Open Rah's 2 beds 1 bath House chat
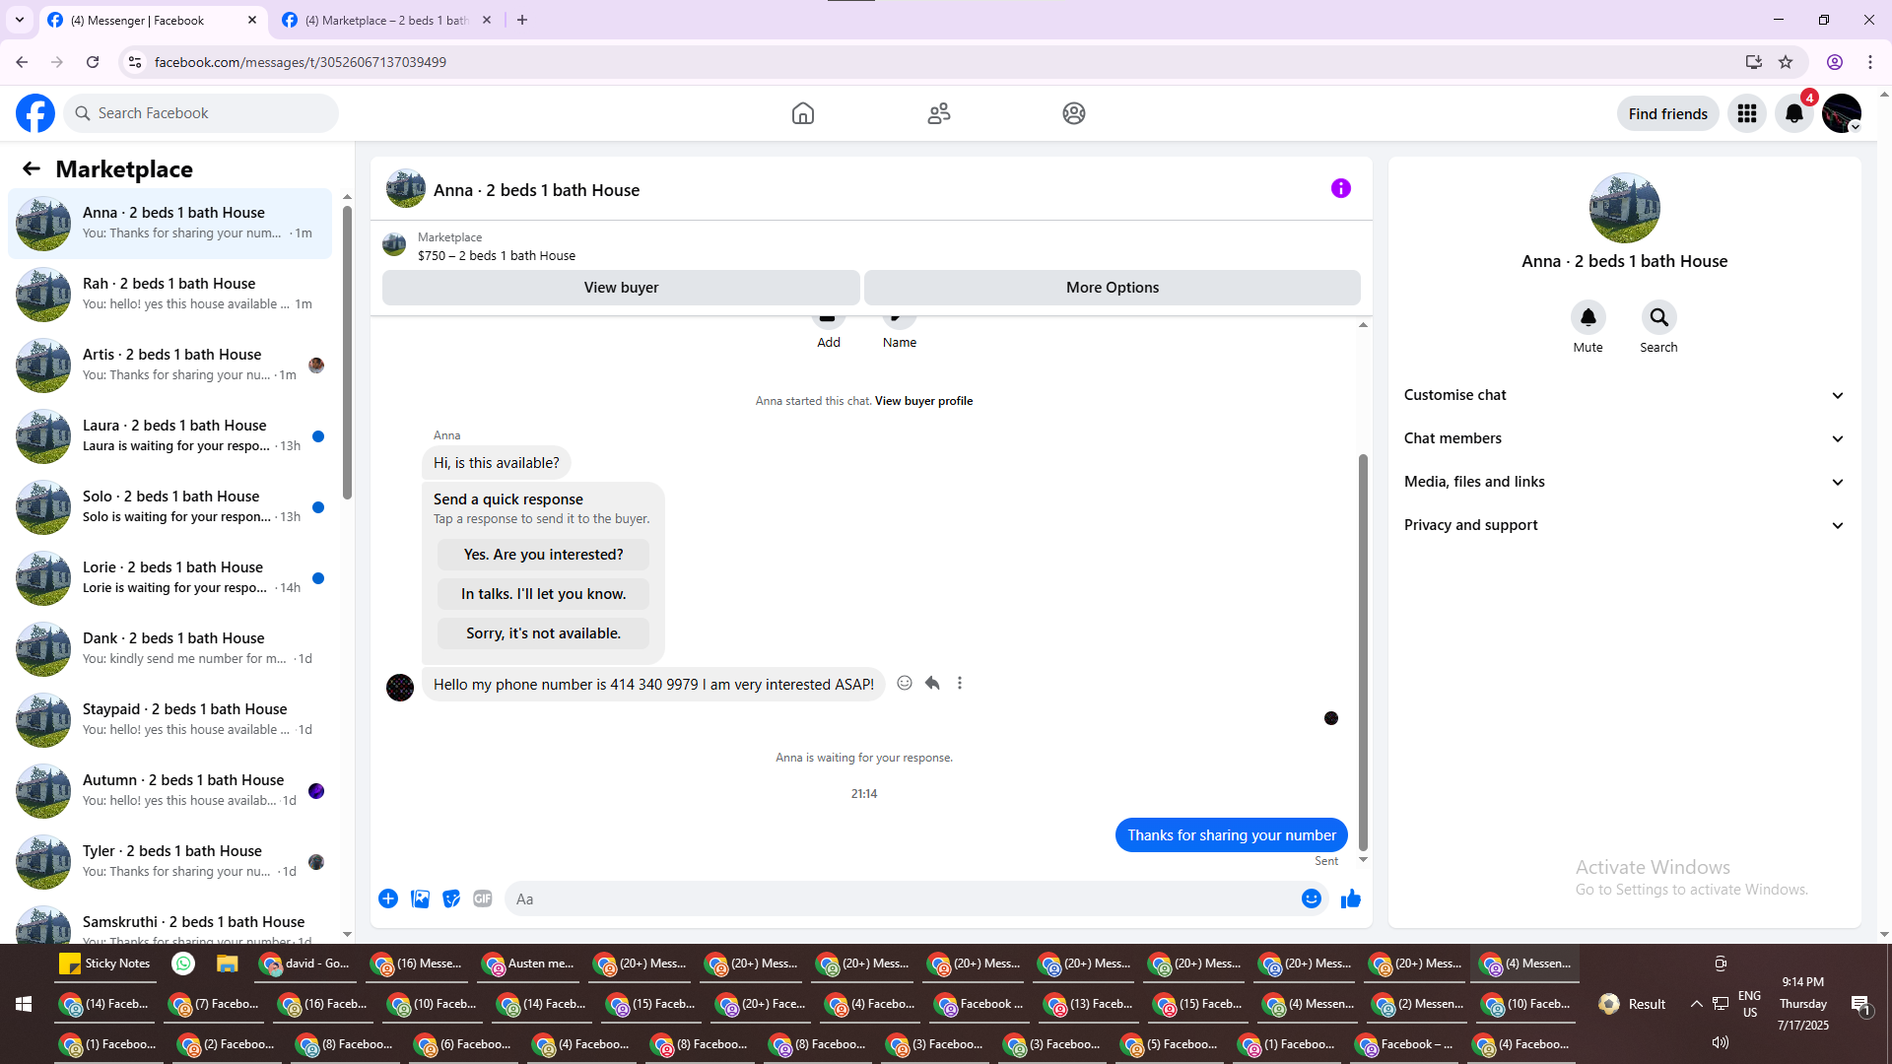Screen dimensions: 1892x1064 point(169,295)
